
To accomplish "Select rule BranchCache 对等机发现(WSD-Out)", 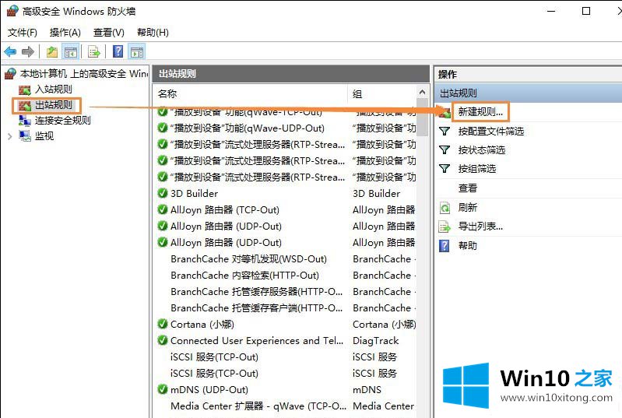I will pyautogui.click(x=248, y=259).
